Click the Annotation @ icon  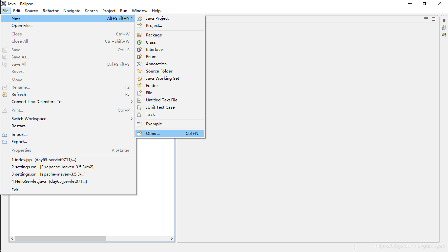(x=139, y=64)
